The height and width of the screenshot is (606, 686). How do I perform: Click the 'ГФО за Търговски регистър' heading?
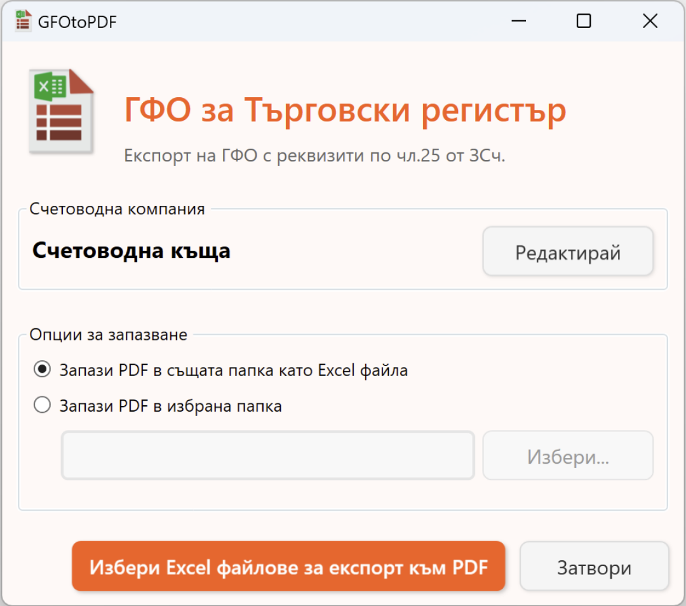pyautogui.click(x=345, y=110)
